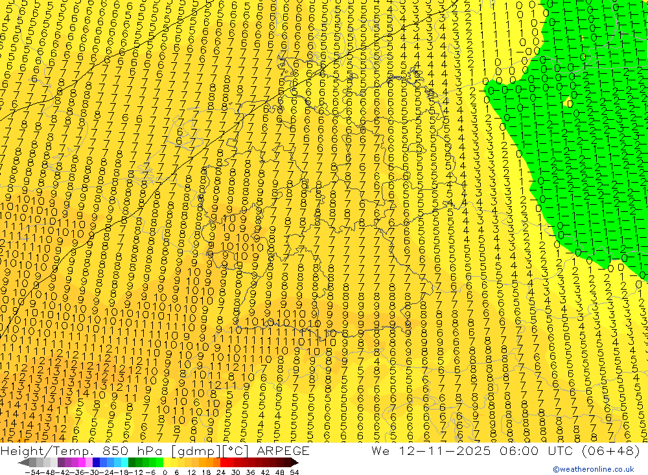The height and width of the screenshot is (475, 648).
Task: Click the gray left arrow end of legend
Action: (23, 463)
